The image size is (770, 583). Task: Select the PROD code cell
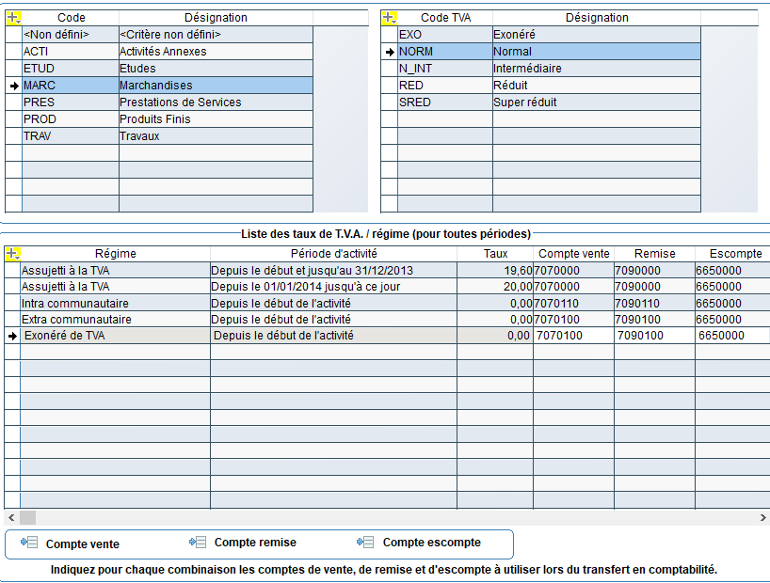(x=71, y=119)
